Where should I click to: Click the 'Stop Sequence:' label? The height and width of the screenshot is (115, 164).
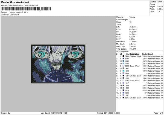coord(122,51)
